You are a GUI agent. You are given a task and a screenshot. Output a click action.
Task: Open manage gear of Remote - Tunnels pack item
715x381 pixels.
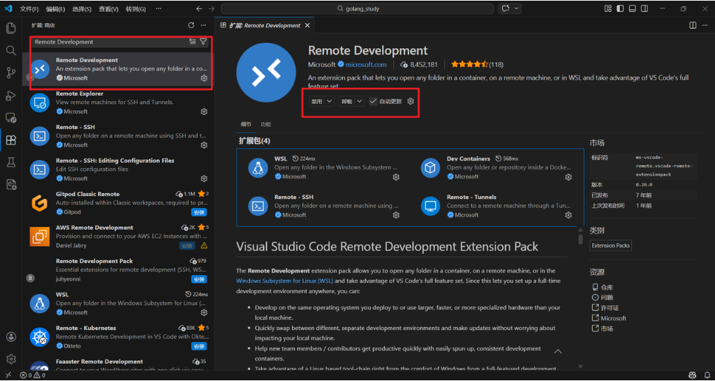click(568, 215)
